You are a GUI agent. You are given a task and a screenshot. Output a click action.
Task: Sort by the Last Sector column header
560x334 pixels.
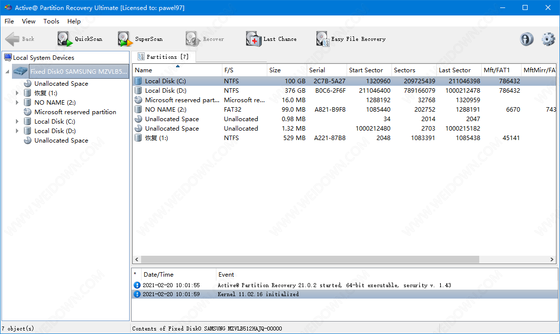tap(459, 70)
